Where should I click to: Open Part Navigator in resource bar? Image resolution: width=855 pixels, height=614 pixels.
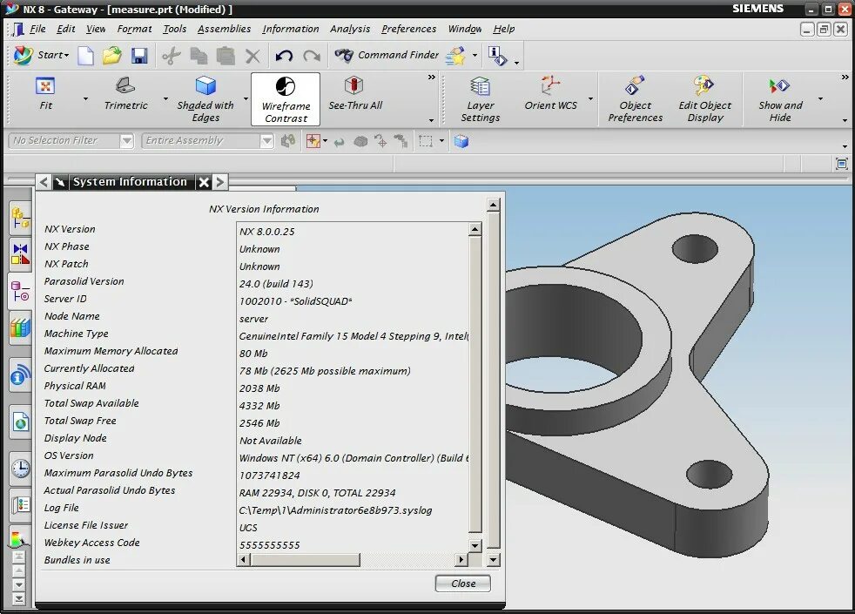click(20, 291)
